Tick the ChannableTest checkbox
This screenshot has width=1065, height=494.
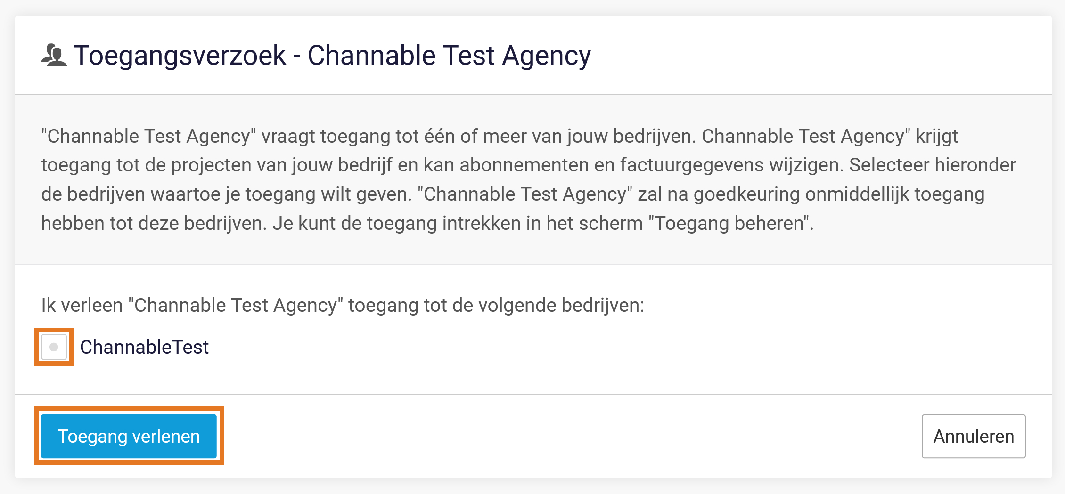pos(54,347)
